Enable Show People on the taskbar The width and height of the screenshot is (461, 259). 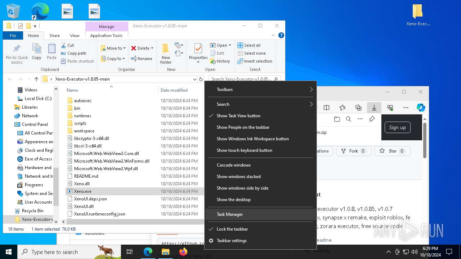tap(261, 127)
